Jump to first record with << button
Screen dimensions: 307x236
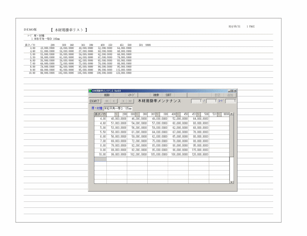pyautogui.click(x=107, y=101)
